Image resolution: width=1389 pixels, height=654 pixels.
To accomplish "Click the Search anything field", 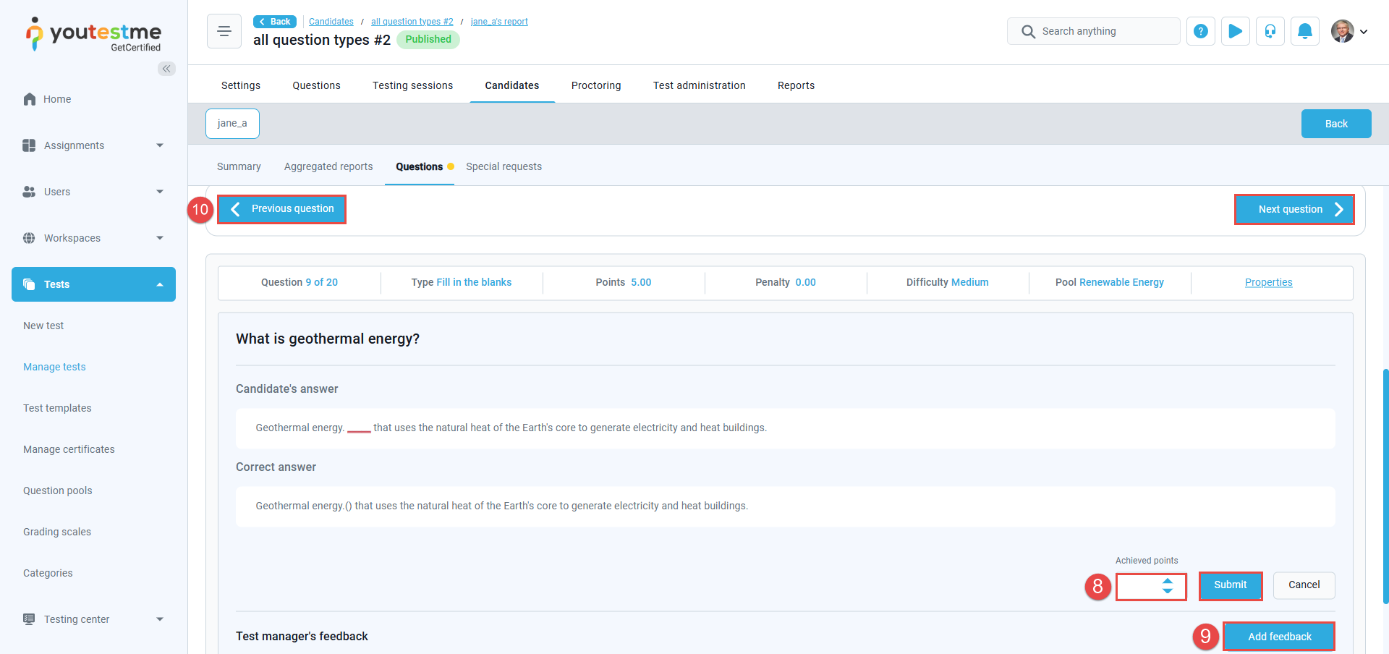I will pos(1093,31).
